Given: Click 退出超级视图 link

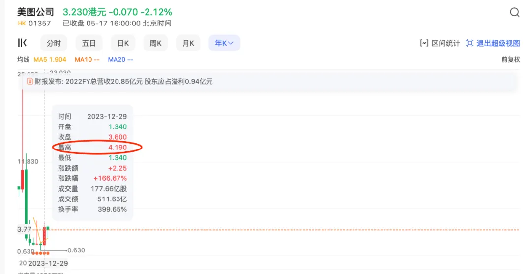Looking at the screenshot, I should (x=498, y=43).
